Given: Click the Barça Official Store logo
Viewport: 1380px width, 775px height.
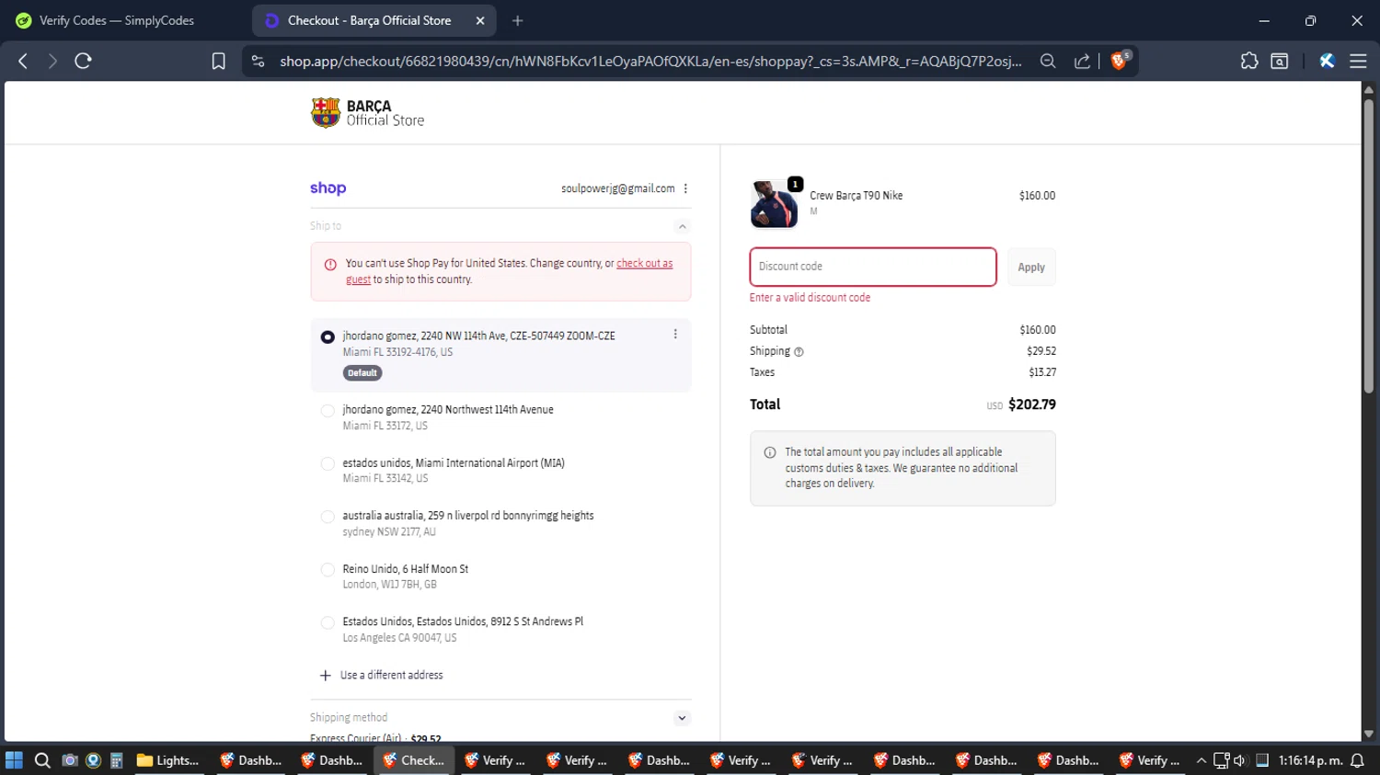Looking at the screenshot, I should [x=368, y=113].
